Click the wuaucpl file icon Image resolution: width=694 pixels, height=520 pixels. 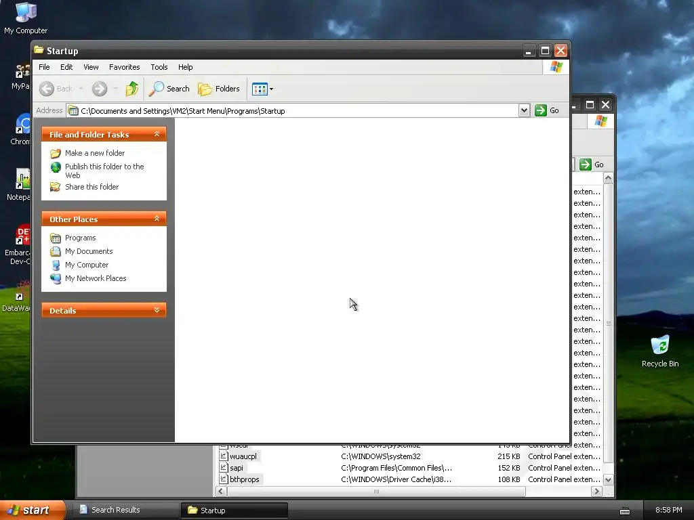pyautogui.click(x=224, y=456)
